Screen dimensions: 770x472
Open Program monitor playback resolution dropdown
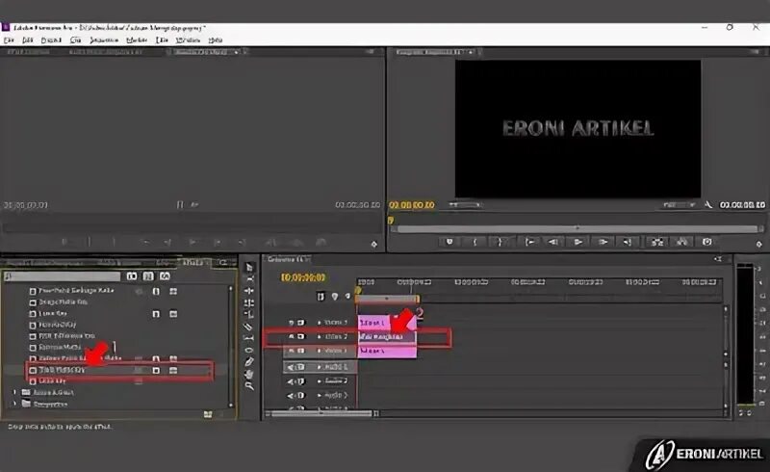click(x=680, y=204)
